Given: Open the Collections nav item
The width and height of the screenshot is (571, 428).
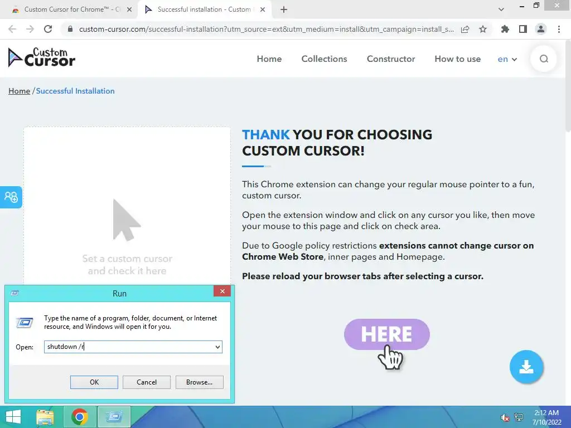Looking at the screenshot, I should [324, 59].
